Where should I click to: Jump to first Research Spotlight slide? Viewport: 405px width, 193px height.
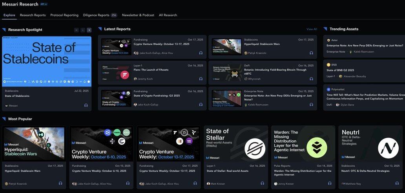[x=77, y=30]
